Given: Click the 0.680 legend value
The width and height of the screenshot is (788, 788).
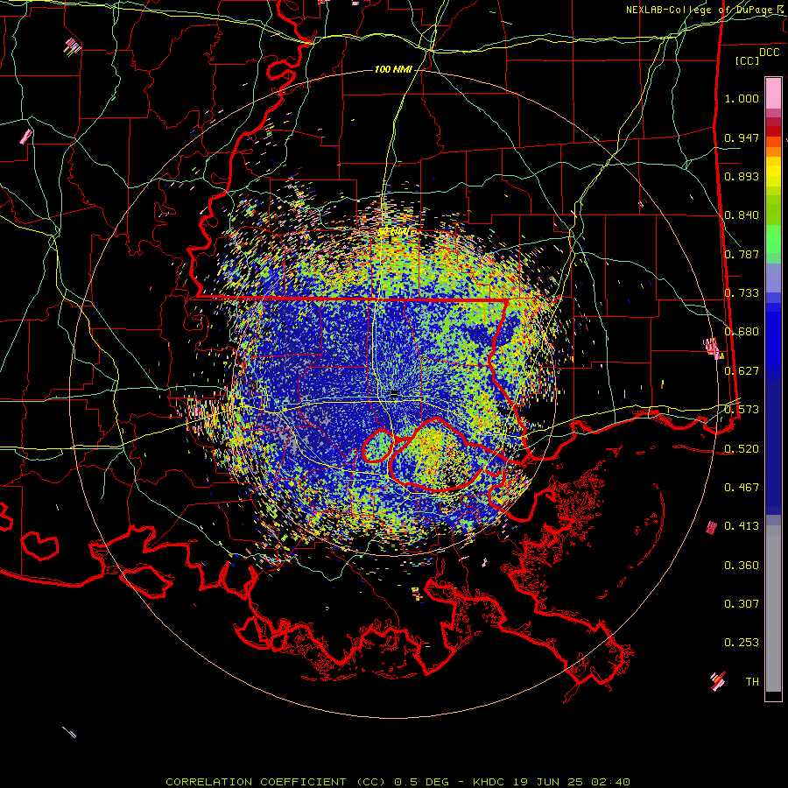Looking at the screenshot, I should [x=742, y=332].
